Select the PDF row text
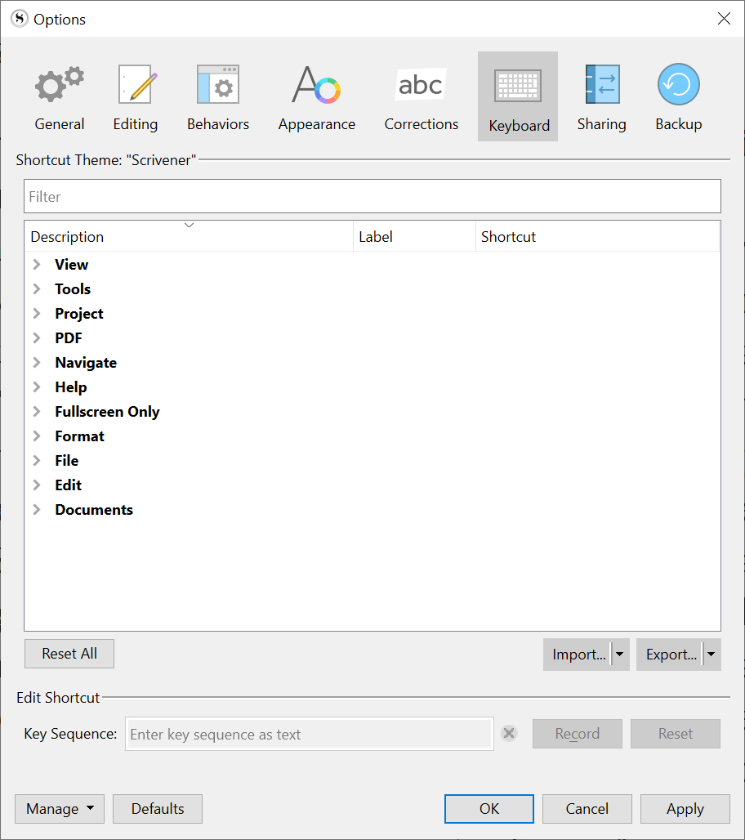The width and height of the screenshot is (745, 840). tap(69, 337)
